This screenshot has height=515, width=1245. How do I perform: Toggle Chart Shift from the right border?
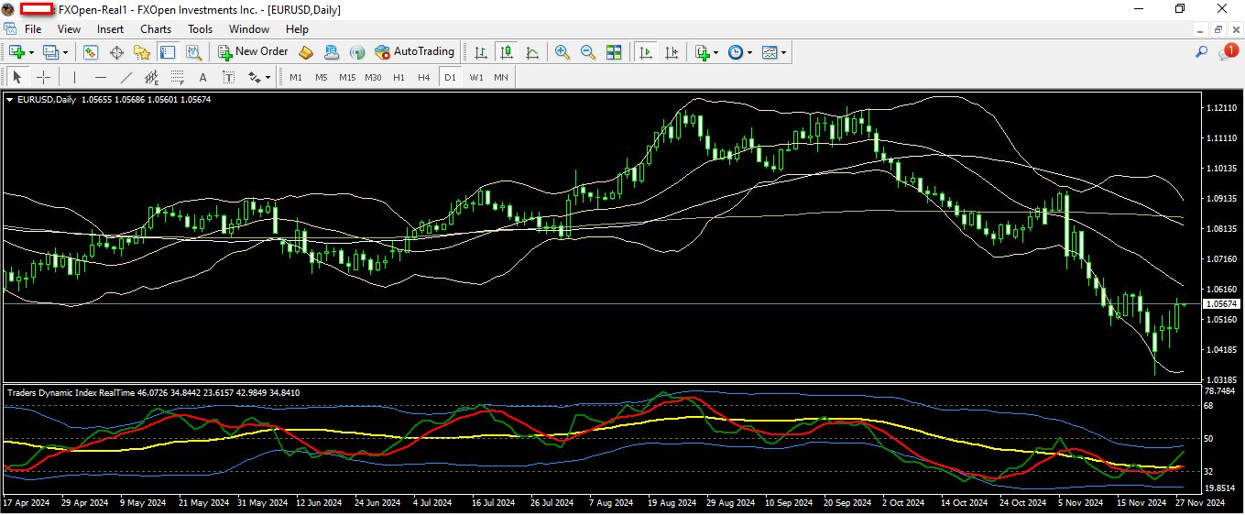point(672,52)
